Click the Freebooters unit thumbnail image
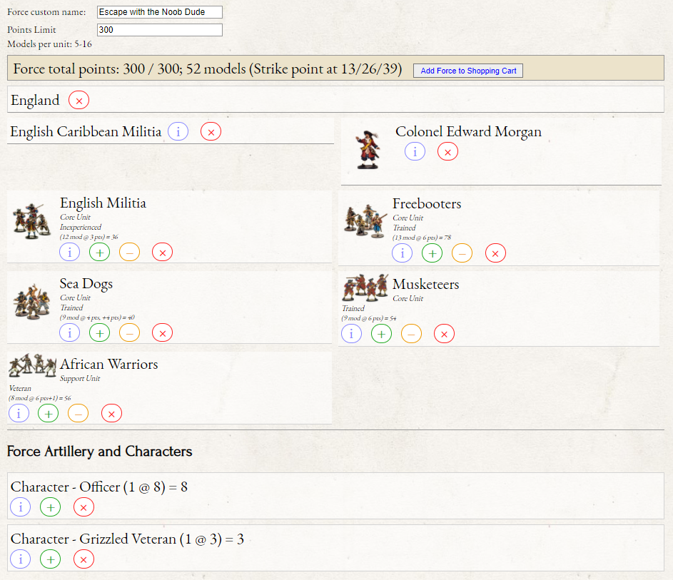Image resolution: width=673 pixels, height=580 pixels. click(364, 220)
